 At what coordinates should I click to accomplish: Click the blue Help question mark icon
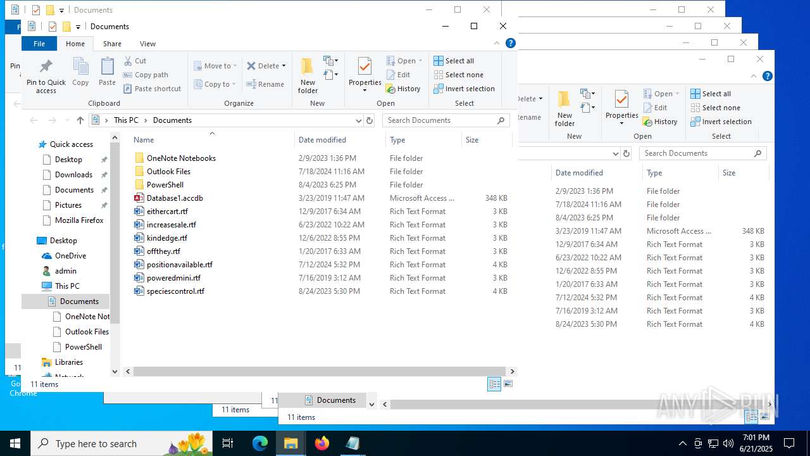pyautogui.click(x=511, y=43)
